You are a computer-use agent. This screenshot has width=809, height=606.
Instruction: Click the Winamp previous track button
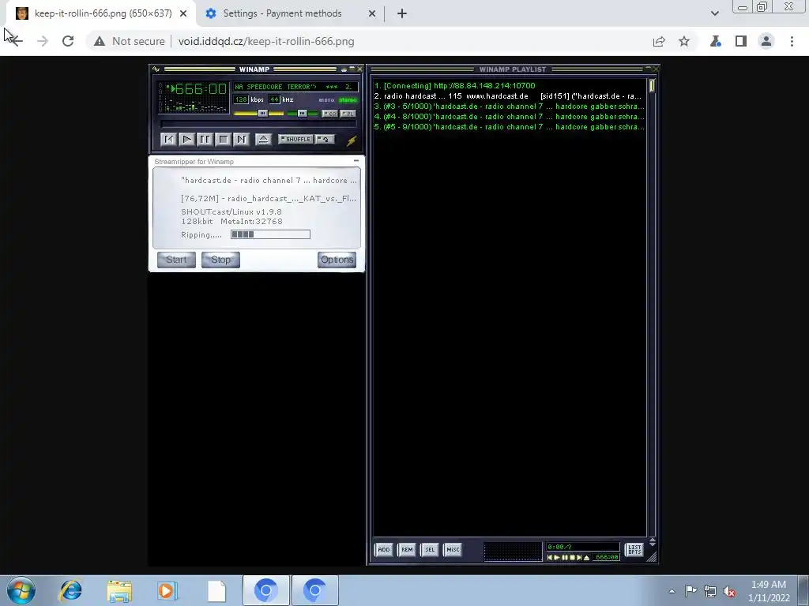point(169,139)
